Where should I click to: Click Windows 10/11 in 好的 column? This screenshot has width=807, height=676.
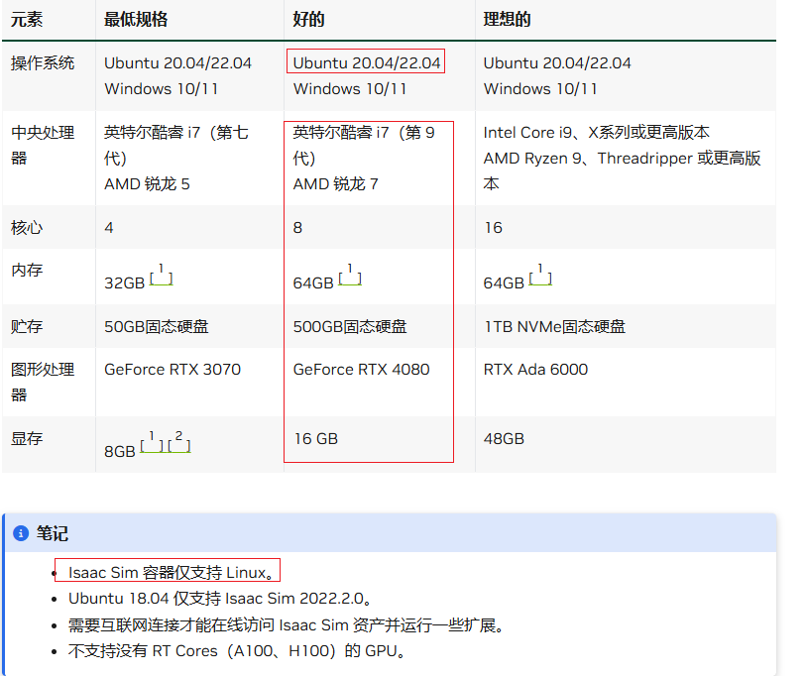350,88
